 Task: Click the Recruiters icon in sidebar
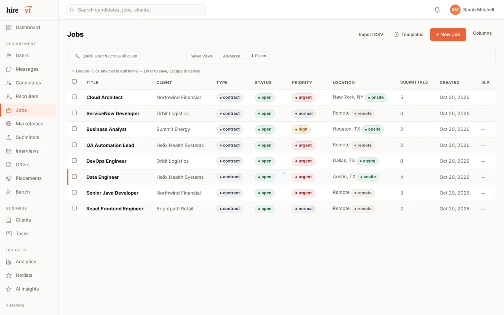9,96
